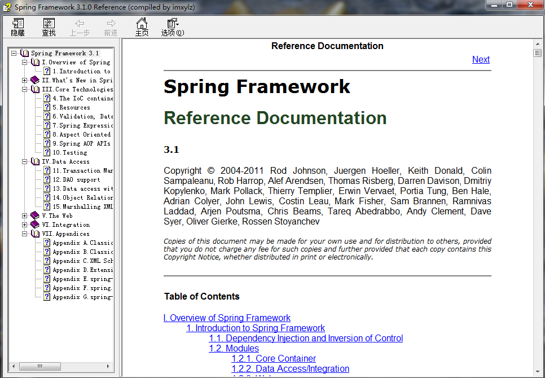This screenshot has height=378, width=545.
Task: Collapse the Spring Framework 3.1 root node
Action: (x=14, y=53)
